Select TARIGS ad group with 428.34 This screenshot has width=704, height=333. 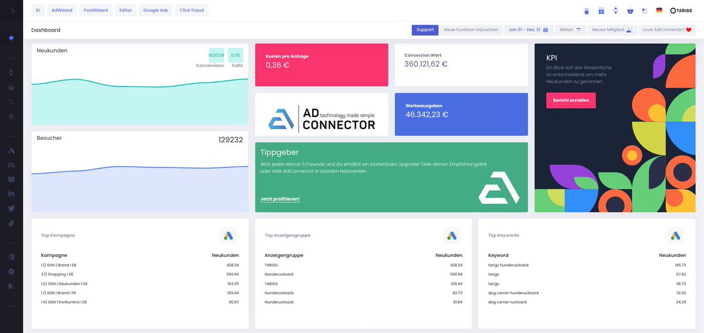[x=363, y=265]
